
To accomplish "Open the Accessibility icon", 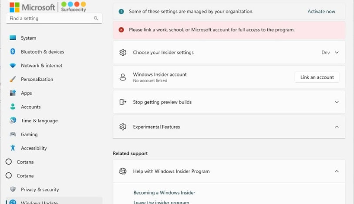I will click(x=13, y=148).
